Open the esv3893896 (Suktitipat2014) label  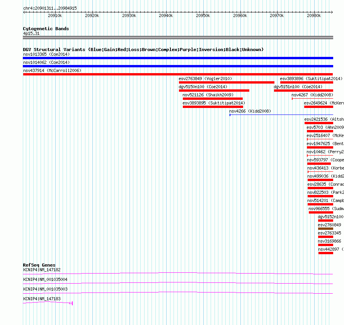tap(311, 79)
